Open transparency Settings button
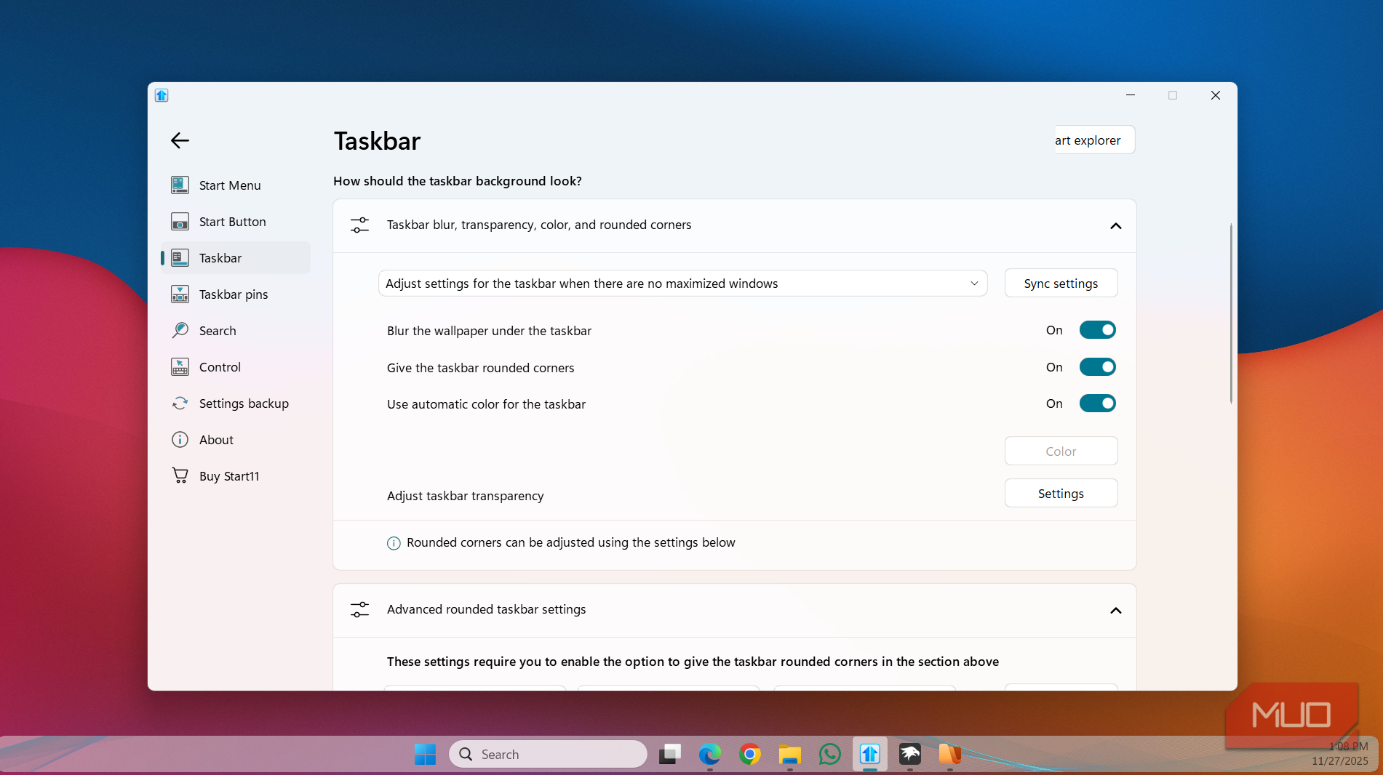Viewport: 1383px width, 775px height. tap(1061, 494)
